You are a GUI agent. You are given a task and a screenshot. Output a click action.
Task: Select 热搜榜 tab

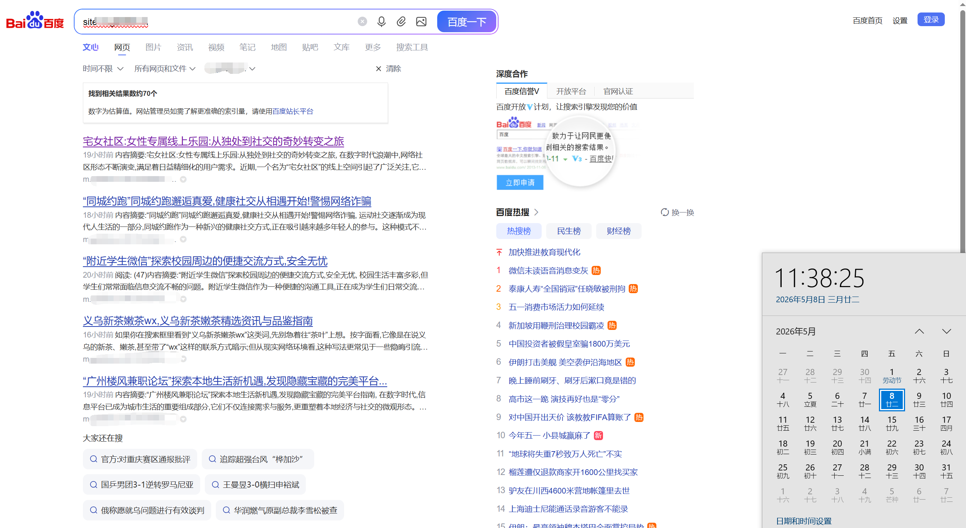[x=519, y=231]
